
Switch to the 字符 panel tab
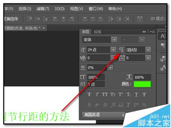[x=85, y=32]
